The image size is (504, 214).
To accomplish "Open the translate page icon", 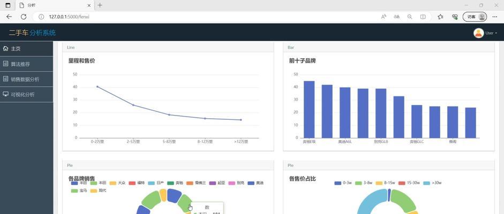I will pos(397,17).
